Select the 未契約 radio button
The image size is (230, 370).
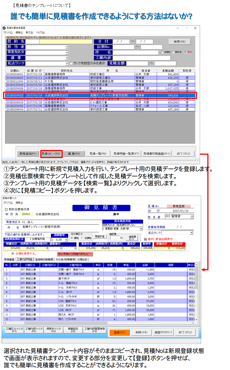coord(162,52)
